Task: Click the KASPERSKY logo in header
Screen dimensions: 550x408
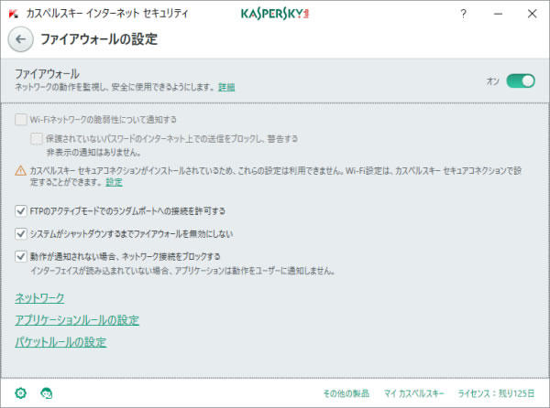Action: (x=275, y=14)
